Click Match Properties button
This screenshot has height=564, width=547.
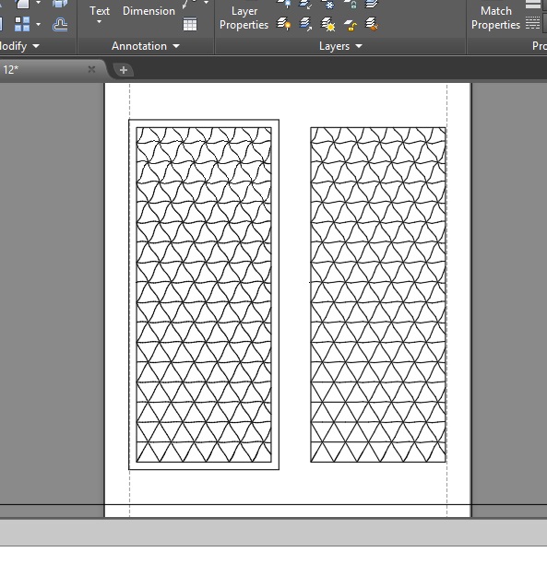[x=496, y=18]
